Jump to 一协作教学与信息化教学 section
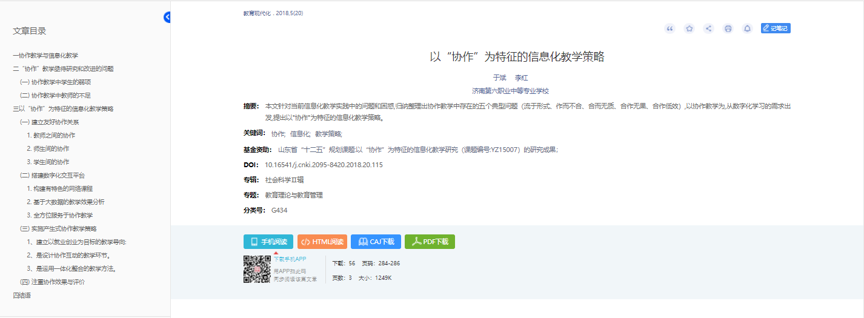The image size is (864, 318). coord(45,55)
